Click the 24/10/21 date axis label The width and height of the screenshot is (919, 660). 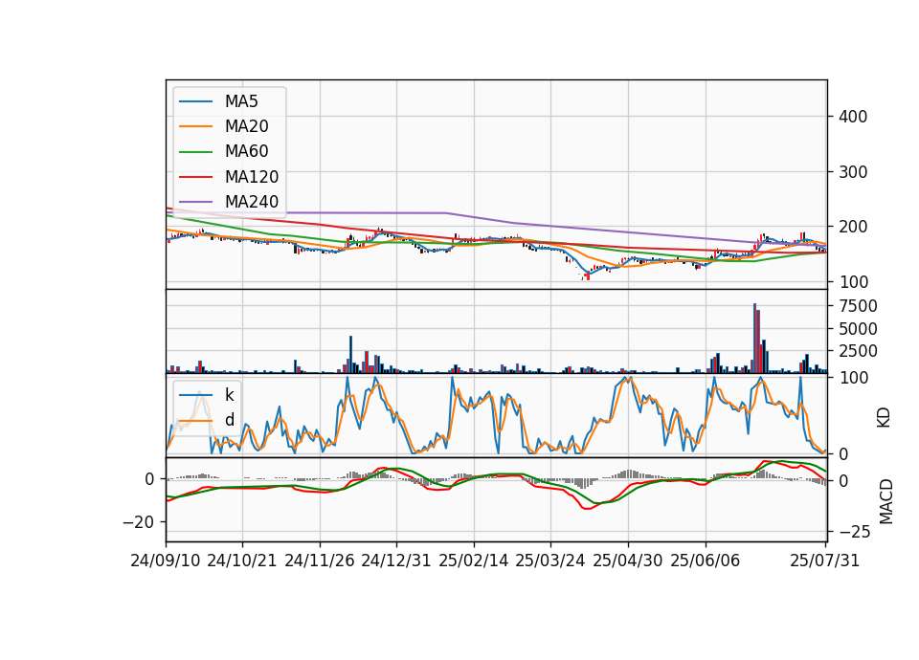[x=242, y=561]
